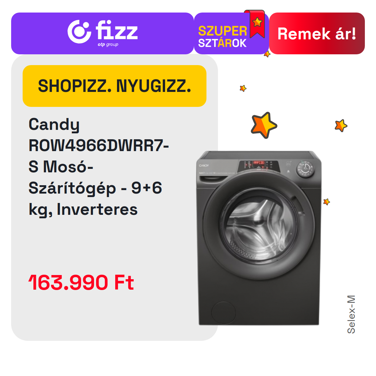This screenshot has height=376, width=376.
Task: Click the 163.990 Ft price
Action: tap(81, 282)
